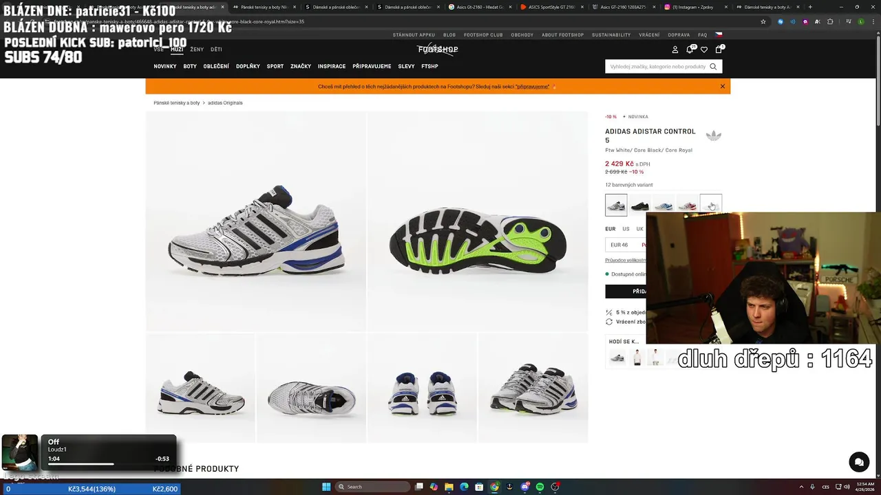The width and height of the screenshot is (881, 495).
Task: Open the pair front-angle shoe photo
Action: pos(533,388)
